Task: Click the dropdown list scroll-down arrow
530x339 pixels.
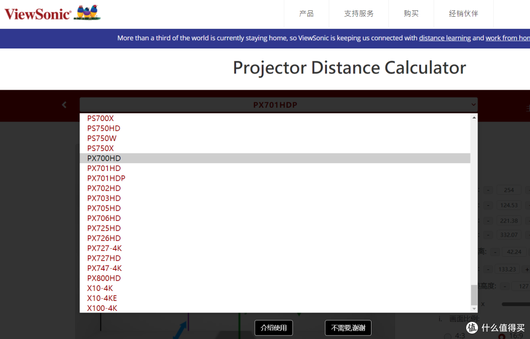Action: pos(474,309)
